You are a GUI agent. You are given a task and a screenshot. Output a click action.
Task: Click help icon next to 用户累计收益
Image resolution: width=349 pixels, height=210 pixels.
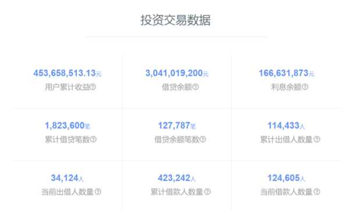[x=93, y=87]
